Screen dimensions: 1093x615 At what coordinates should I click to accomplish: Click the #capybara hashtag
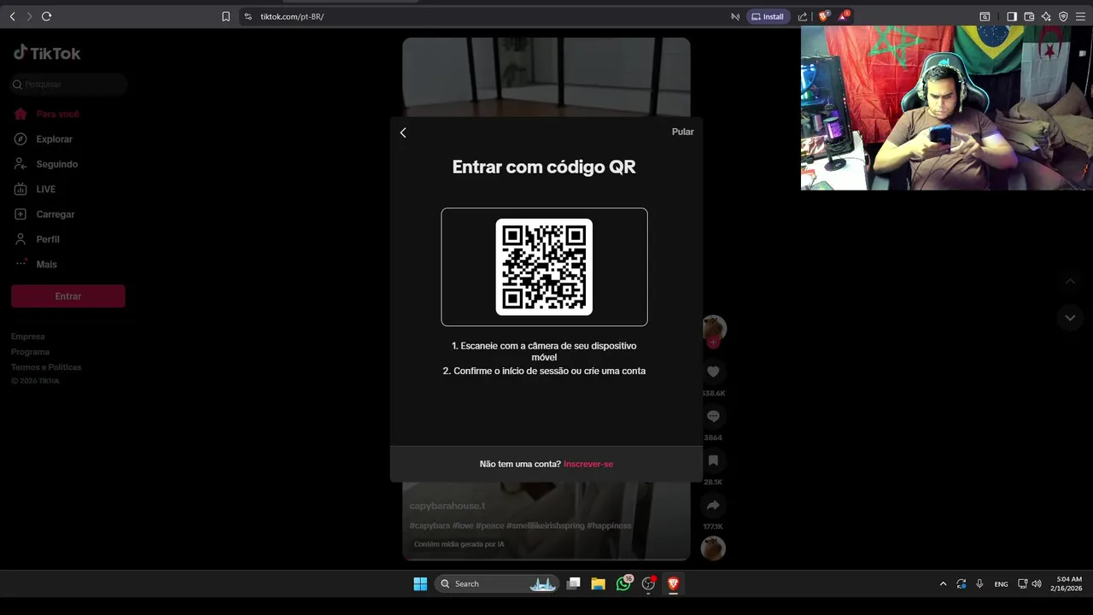430,525
